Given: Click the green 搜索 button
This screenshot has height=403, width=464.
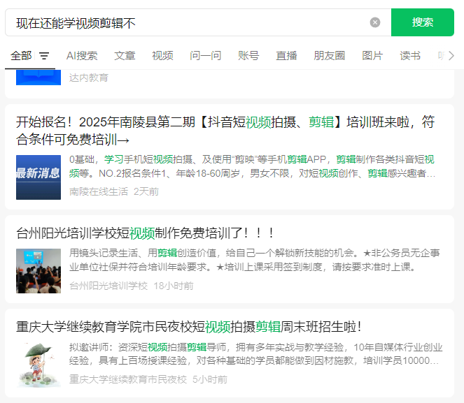Looking at the screenshot, I should [422, 22].
